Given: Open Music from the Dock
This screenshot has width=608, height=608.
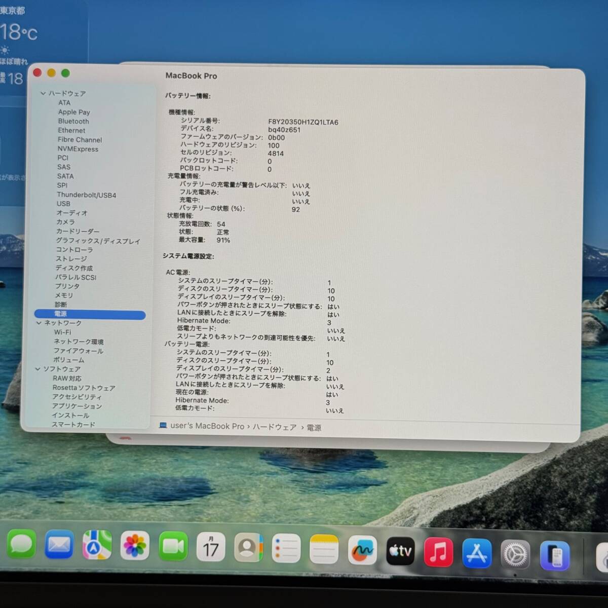Looking at the screenshot, I should (x=439, y=552).
